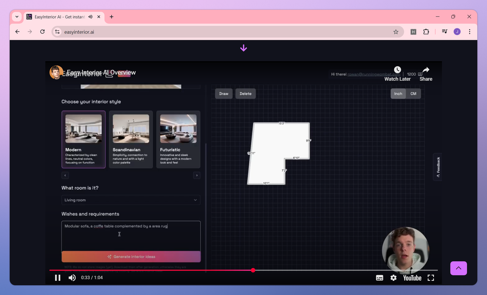Go forward in browser history

(x=30, y=32)
